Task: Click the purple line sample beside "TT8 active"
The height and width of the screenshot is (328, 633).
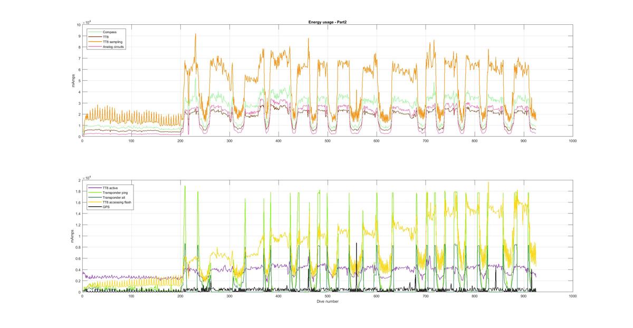Action: pyautogui.click(x=94, y=187)
